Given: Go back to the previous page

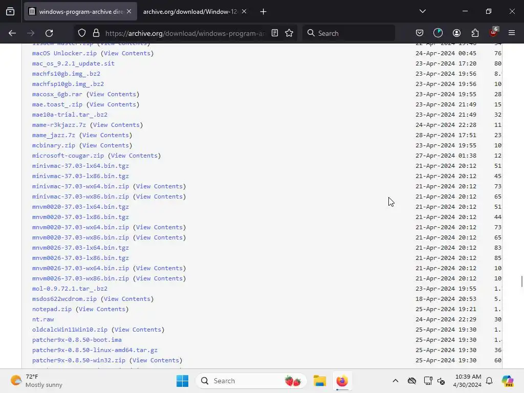Looking at the screenshot, I should coord(12,33).
